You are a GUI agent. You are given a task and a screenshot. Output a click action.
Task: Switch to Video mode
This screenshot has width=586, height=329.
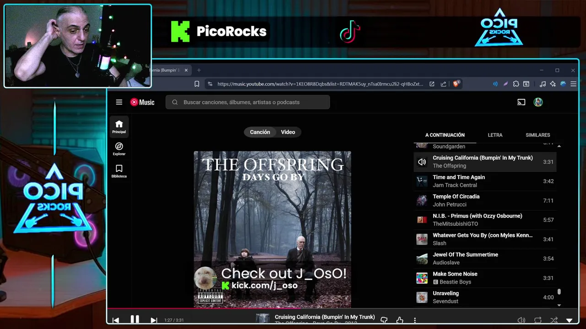288,132
